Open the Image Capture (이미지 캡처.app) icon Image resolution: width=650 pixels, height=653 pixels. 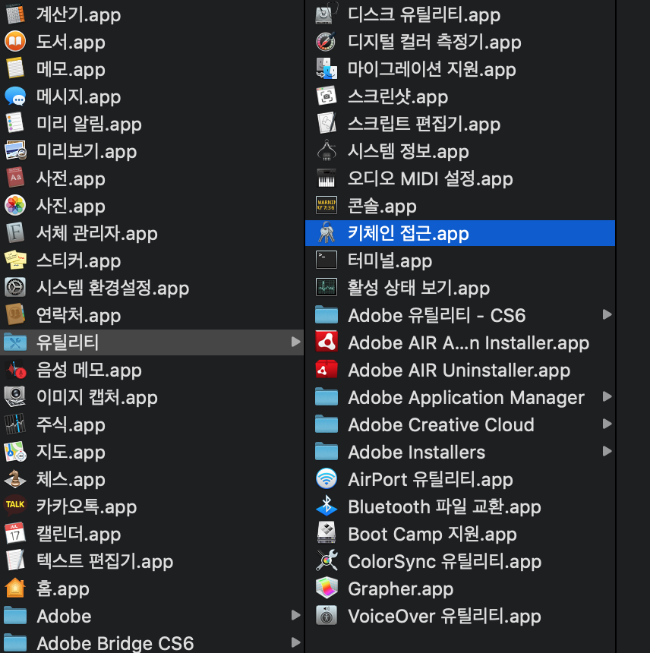coord(15,397)
